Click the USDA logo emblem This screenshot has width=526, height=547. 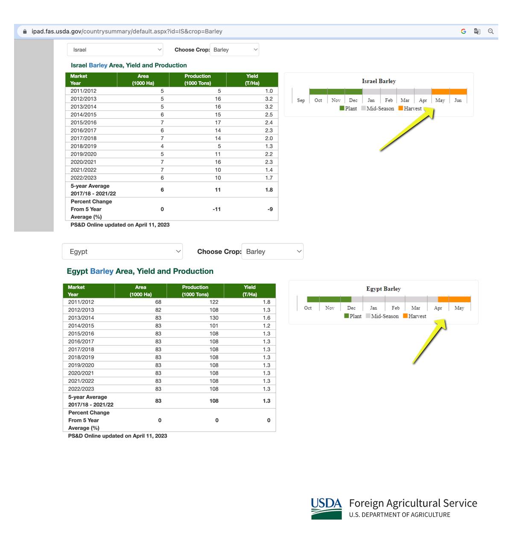click(x=326, y=509)
